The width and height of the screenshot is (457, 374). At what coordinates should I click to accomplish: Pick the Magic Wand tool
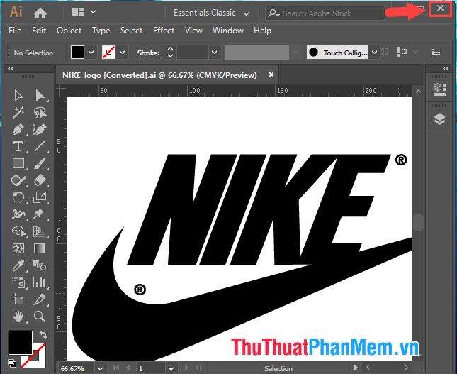coord(18,112)
